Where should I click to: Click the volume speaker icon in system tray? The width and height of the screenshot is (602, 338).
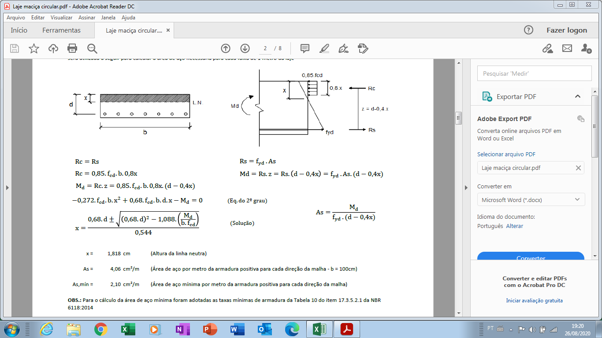pos(532,329)
